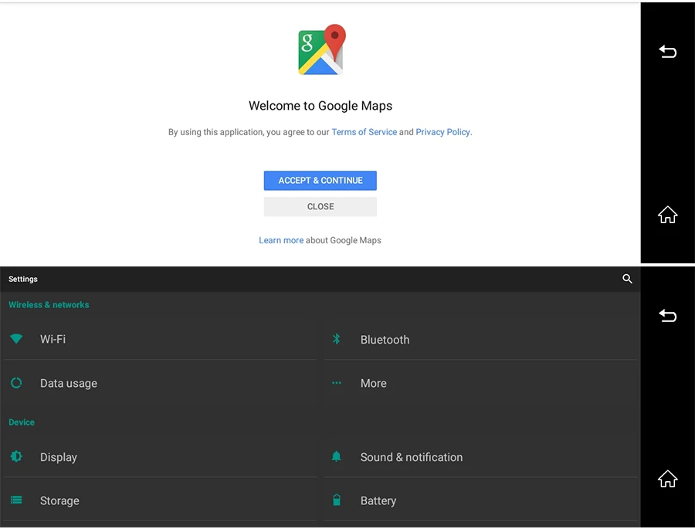Open the Storage settings entry

[x=160, y=500]
